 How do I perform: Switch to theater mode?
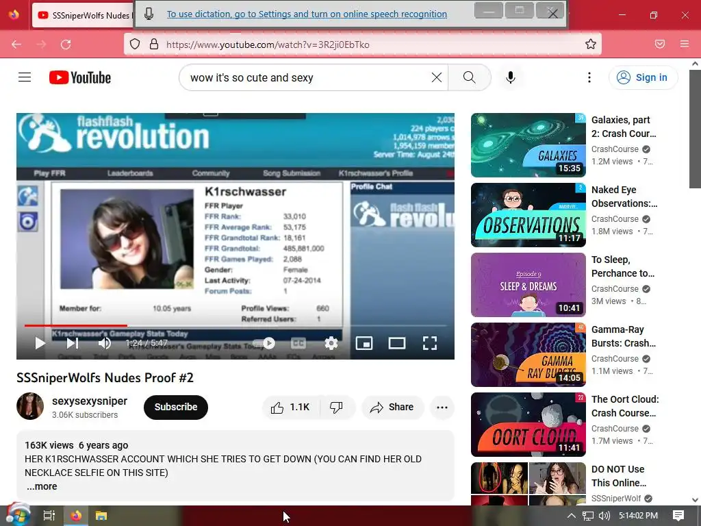tap(397, 343)
